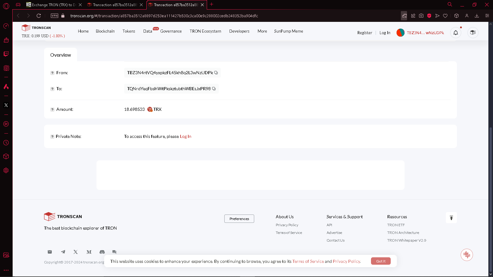Open footer Privacy Policy link
This screenshot has width=493, height=277.
(287, 225)
